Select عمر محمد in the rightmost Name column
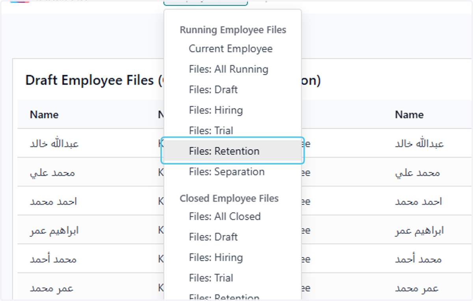The height and width of the screenshot is (301, 473). tap(417, 288)
